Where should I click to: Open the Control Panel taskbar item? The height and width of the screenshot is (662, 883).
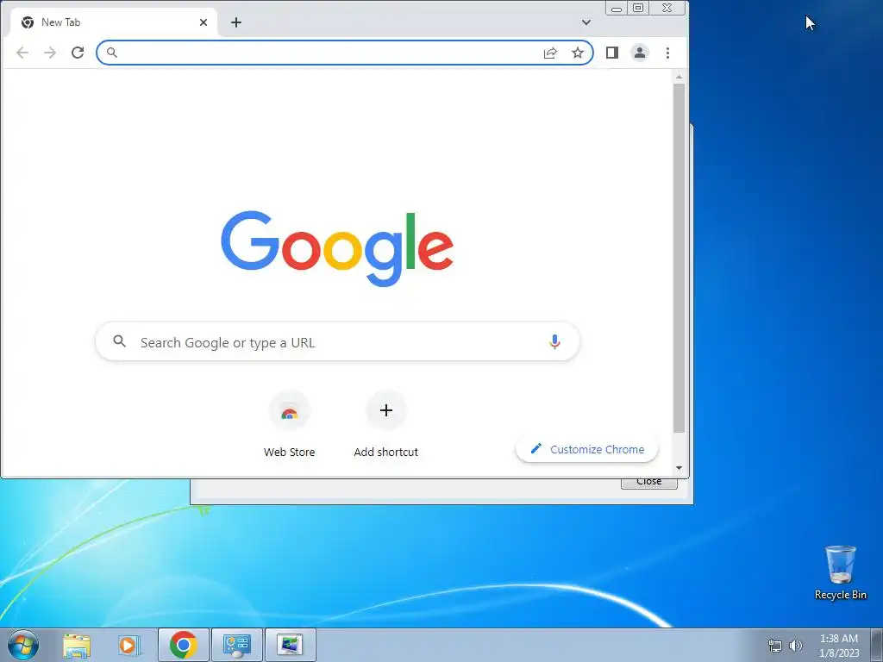[x=237, y=645]
